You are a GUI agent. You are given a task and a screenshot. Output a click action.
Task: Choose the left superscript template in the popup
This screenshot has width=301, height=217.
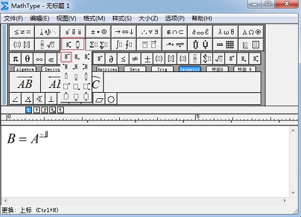click(66, 67)
